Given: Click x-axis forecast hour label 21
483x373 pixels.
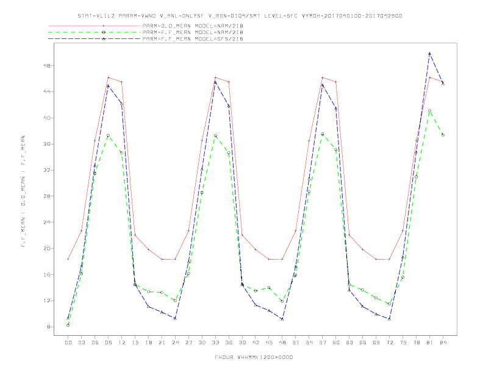Looking at the screenshot, I should (x=162, y=343).
